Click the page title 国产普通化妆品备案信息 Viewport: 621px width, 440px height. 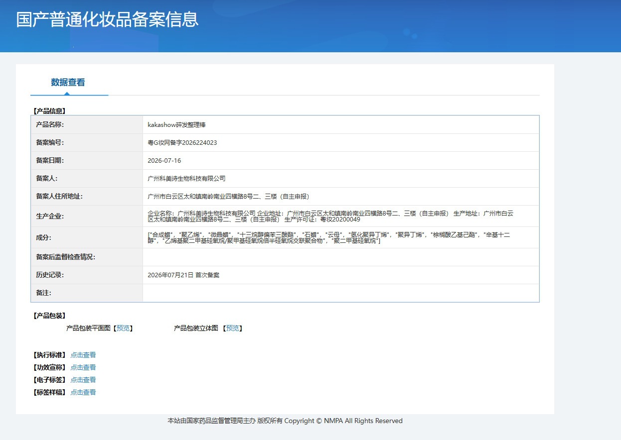point(108,19)
